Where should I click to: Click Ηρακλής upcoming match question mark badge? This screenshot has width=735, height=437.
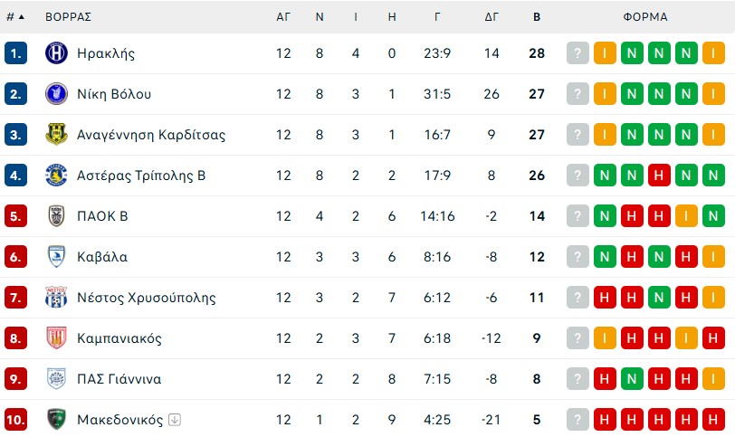pyautogui.click(x=577, y=53)
